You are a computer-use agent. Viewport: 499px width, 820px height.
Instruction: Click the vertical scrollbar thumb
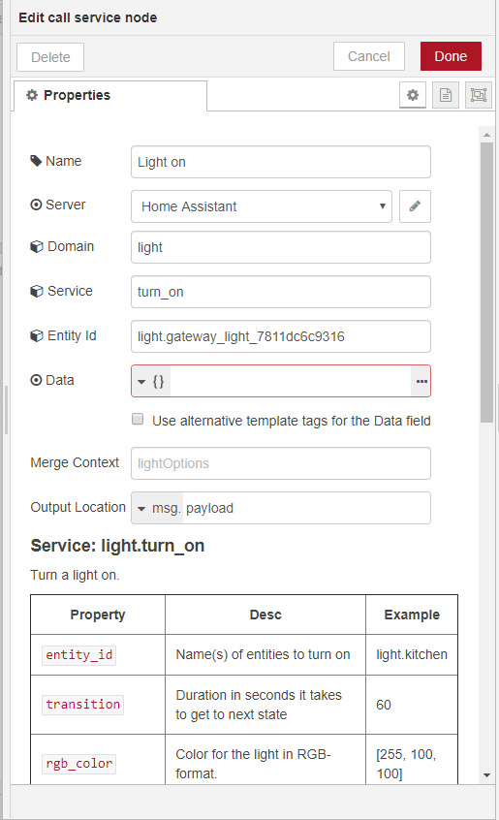486,282
